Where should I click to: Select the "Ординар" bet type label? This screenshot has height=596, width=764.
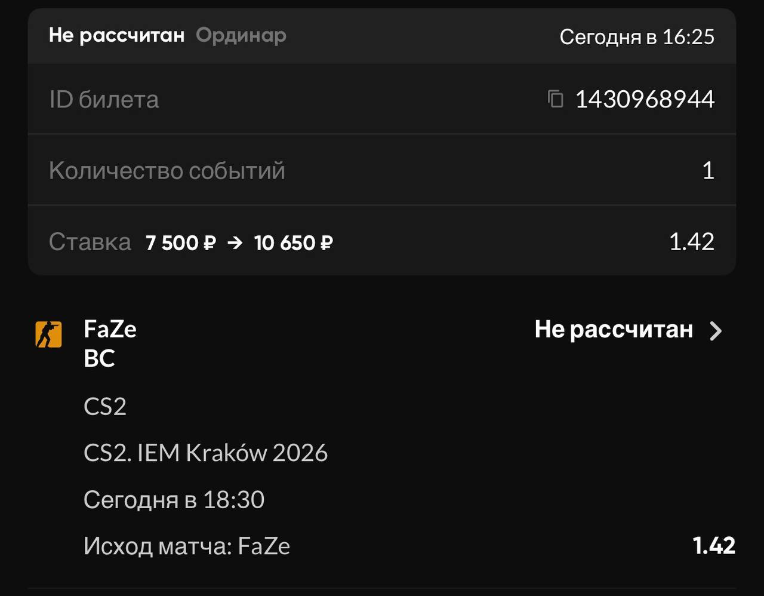click(241, 35)
